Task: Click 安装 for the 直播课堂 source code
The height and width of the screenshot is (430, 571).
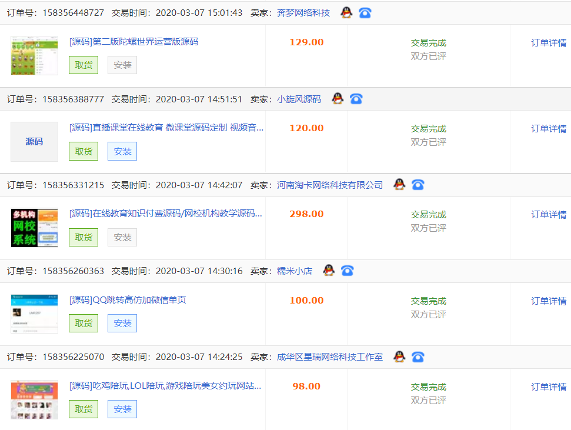Action: pos(122,151)
